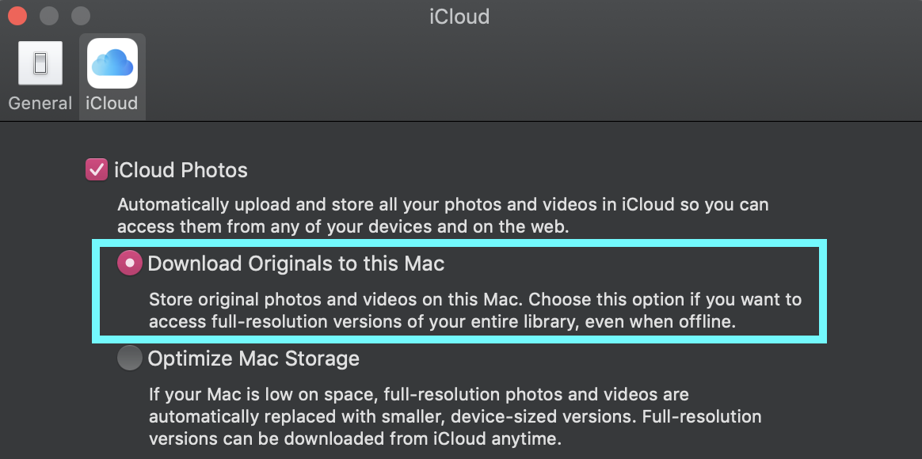Zoom window using the third title bar button

pyautogui.click(x=81, y=16)
